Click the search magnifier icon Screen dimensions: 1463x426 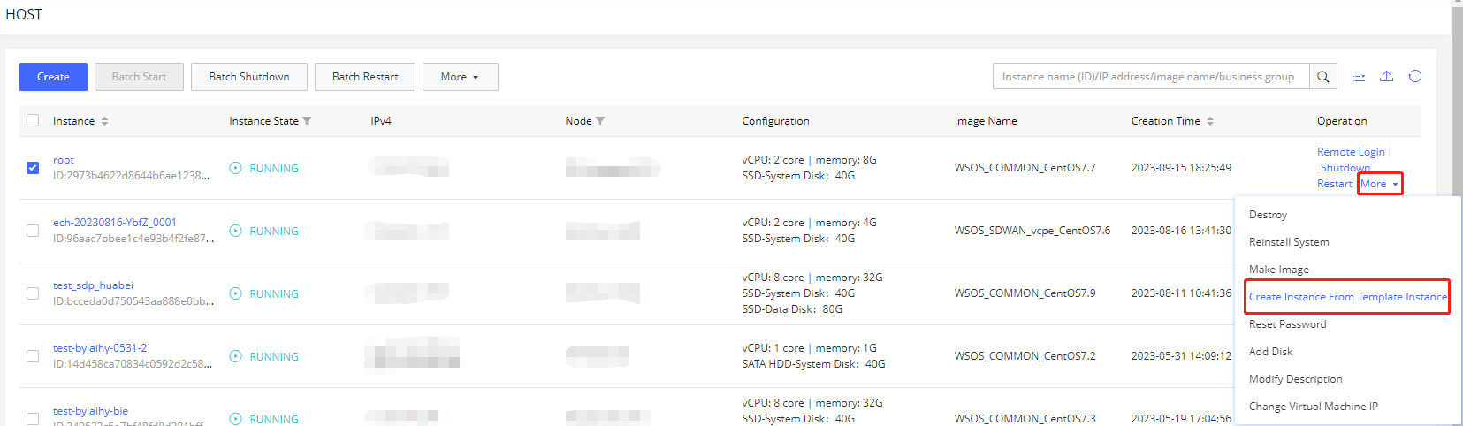click(x=1322, y=77)
